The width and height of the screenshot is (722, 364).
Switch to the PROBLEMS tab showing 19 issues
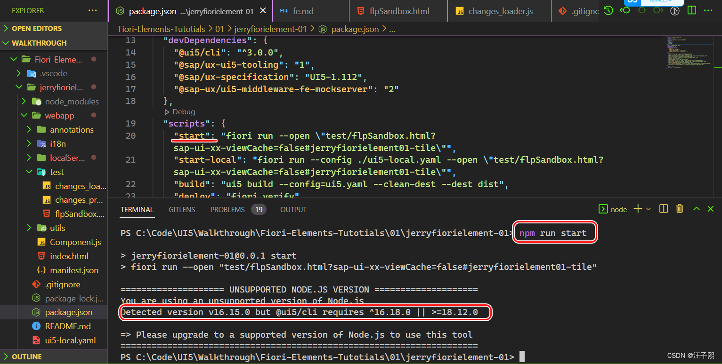click(x=227, y=209)
